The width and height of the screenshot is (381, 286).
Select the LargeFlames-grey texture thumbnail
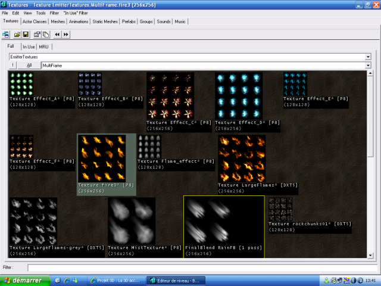coord(33,221)
